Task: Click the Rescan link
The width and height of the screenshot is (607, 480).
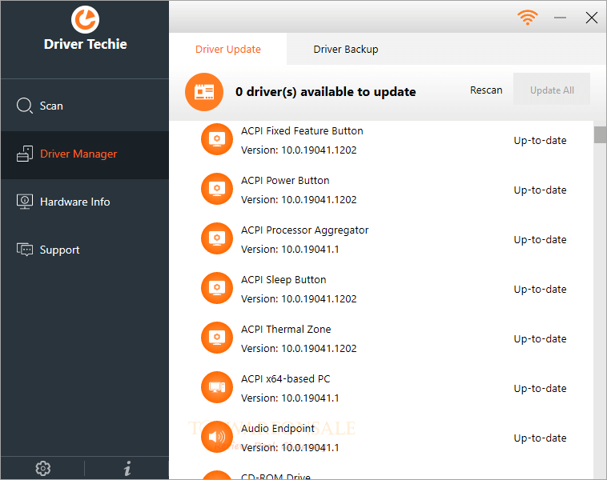Action: click(x=486, y=90)
